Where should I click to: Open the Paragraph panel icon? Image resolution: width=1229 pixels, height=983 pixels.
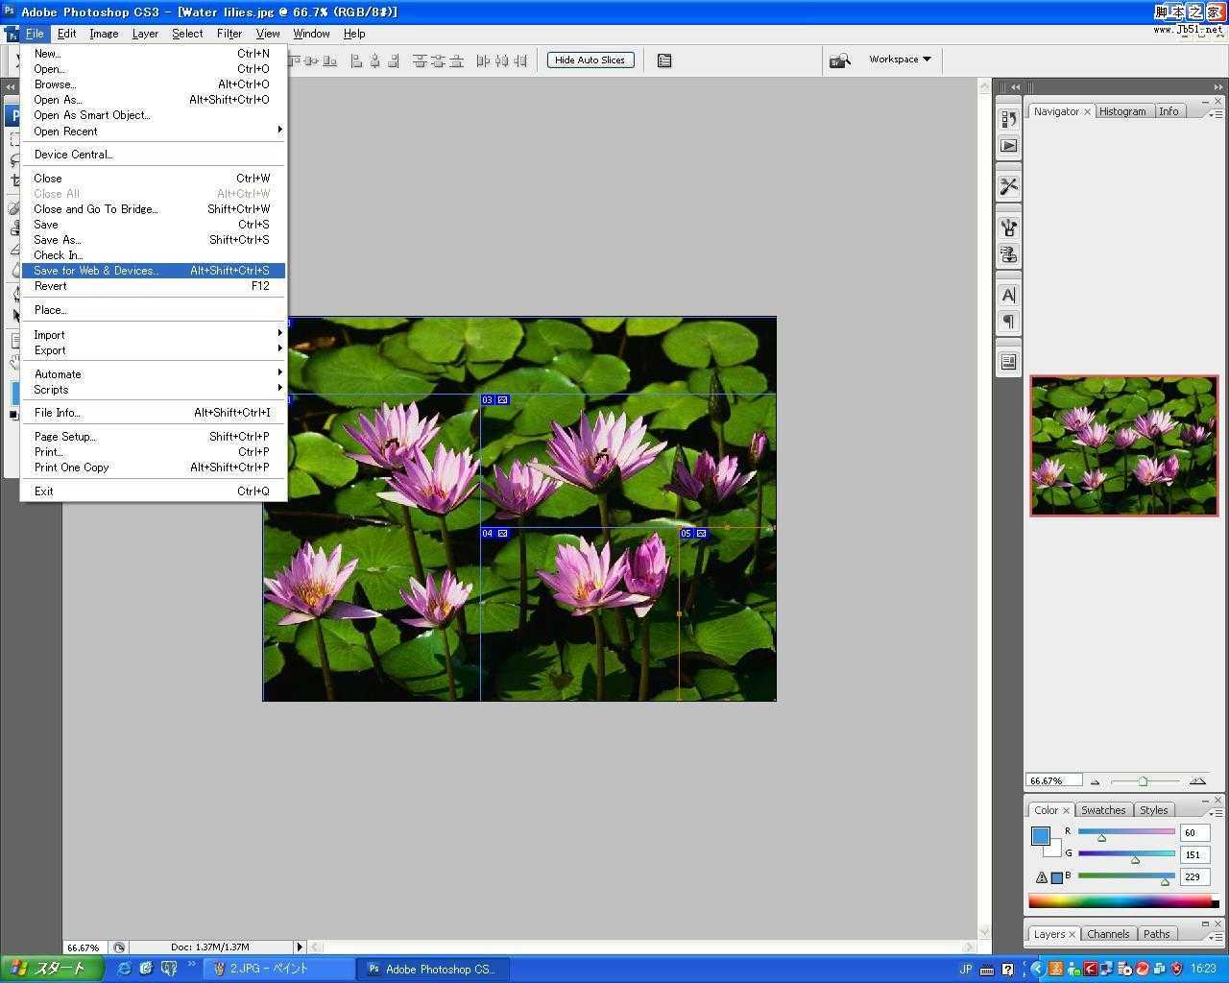(1008, 322)
